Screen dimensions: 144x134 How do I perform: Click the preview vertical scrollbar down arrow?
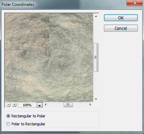pos(96,99)
